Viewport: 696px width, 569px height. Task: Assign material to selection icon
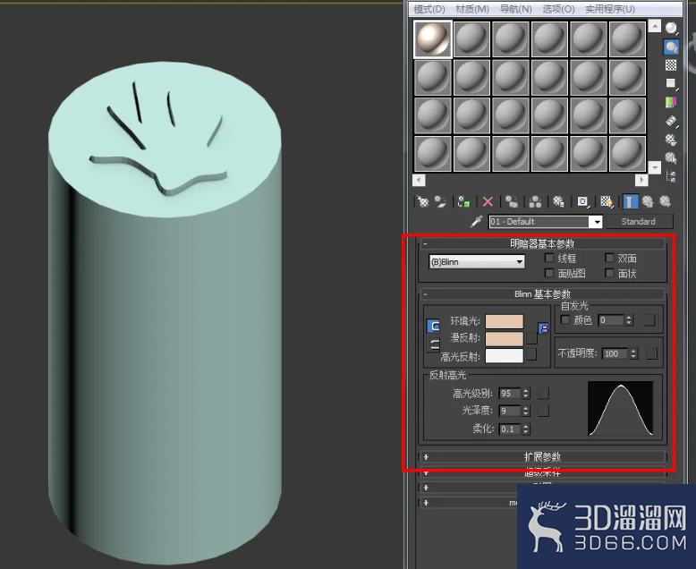(464, 202)
